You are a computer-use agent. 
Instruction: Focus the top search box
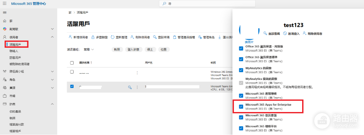pyautogui.click(x=207, y=4)
